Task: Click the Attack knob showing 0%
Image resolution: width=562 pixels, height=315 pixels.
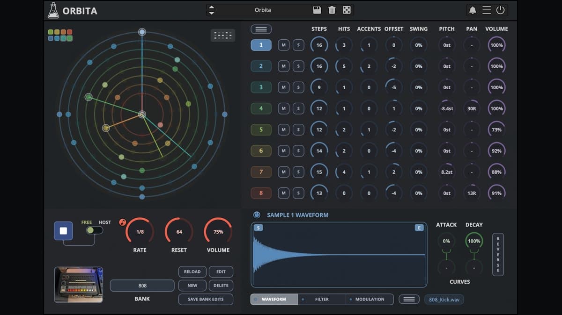Action: (x=446, y=241)
